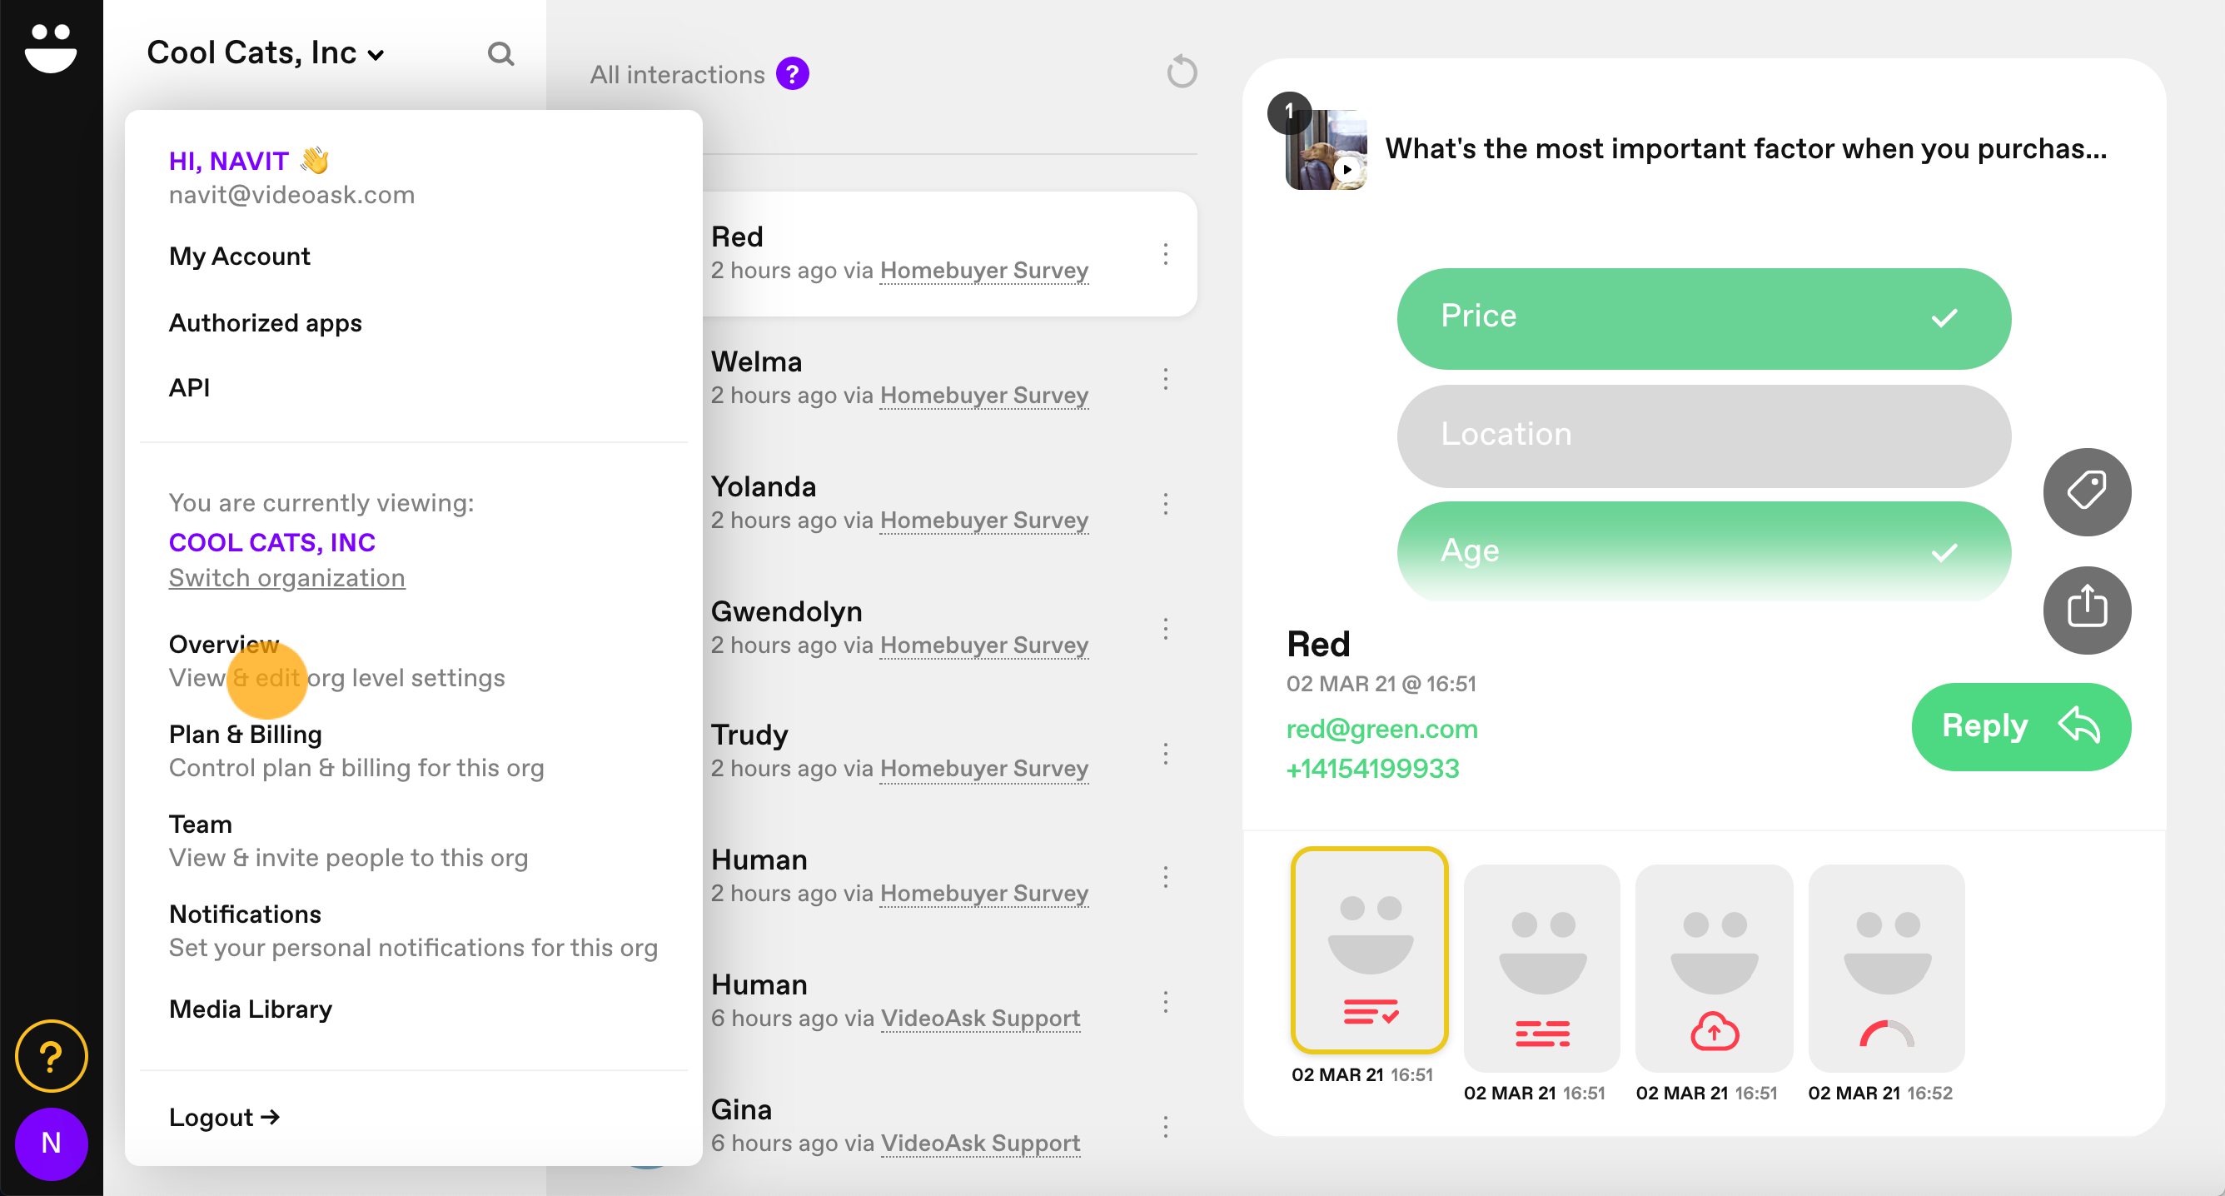The width and height of the screenshot is (2225, 1196).
Task: Open Authorized apps
Action: [x=265, y=323]
